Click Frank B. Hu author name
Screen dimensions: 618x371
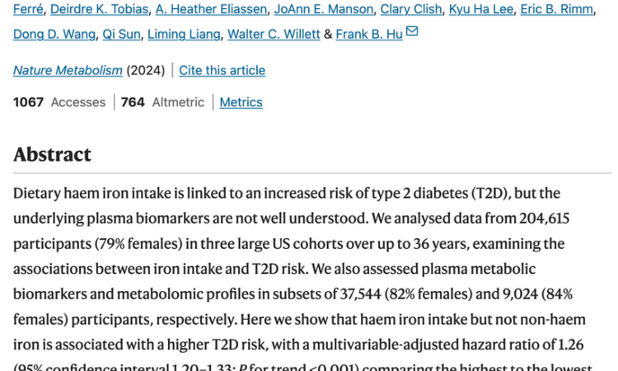(x=369, y=35)
